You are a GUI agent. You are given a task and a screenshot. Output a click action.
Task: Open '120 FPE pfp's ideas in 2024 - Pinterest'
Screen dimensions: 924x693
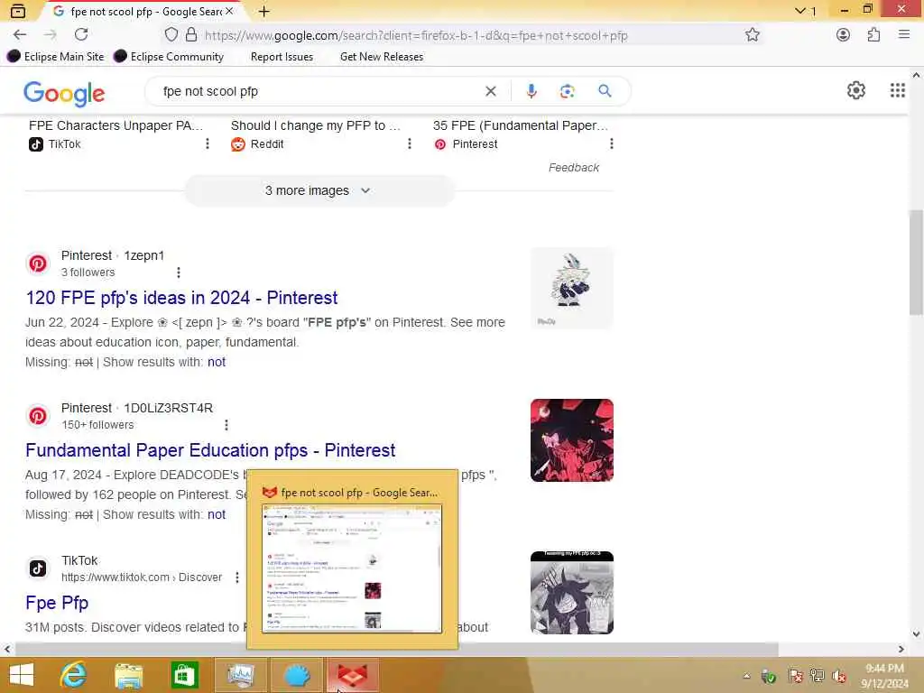[x=181, y=298]
